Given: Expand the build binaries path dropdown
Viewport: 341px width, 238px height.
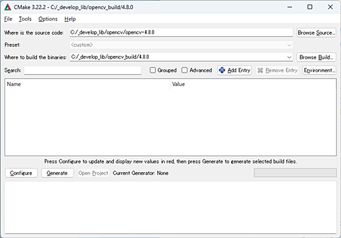Looking at the screenshot, I should 289,57.
